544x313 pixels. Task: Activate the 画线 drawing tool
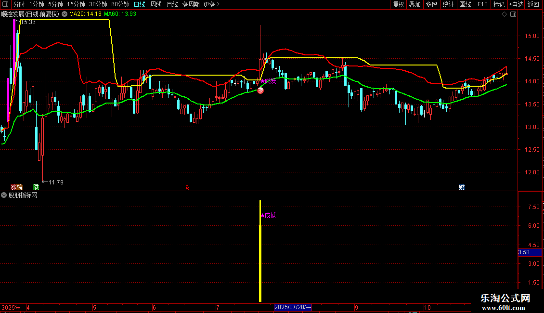(465, 4)
